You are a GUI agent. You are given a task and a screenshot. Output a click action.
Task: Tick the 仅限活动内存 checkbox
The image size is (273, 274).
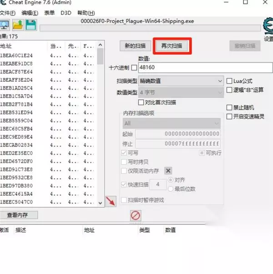point(124,171)
